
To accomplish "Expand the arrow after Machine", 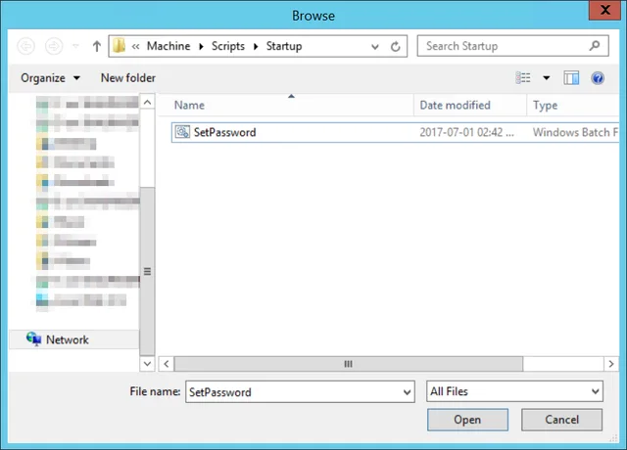I will click(201, 47).
